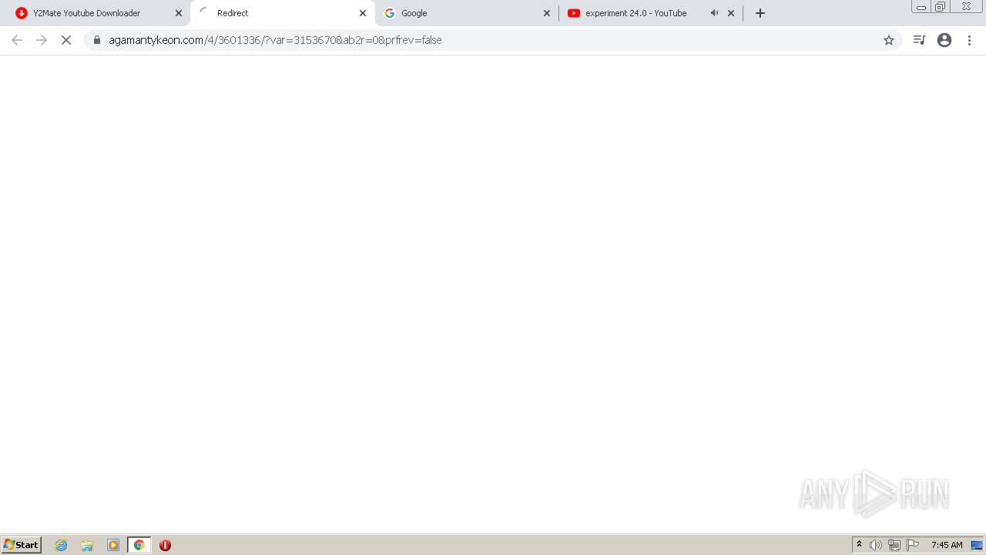Switch to the Redirect tab
The width and height of the screenshot is (986, 555).
pos(282,13)
